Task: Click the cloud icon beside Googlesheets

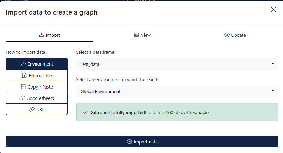Action: coord(22,98)
